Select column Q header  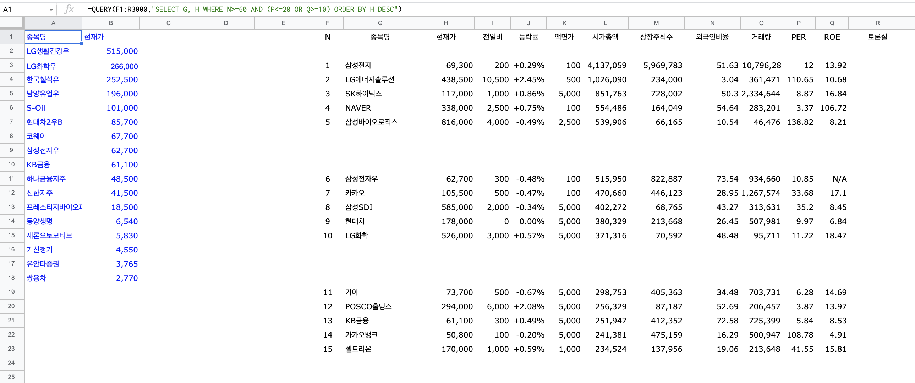(832, 23)
